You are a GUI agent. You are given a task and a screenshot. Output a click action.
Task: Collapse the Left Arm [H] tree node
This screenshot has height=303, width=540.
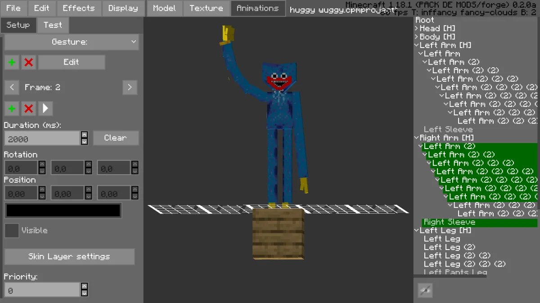(417, 45)
